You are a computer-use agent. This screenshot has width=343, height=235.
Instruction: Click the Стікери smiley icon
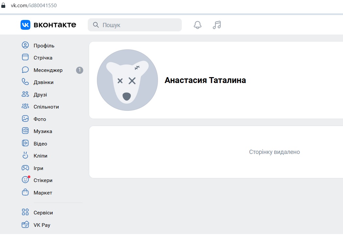[x=25, y=180]
